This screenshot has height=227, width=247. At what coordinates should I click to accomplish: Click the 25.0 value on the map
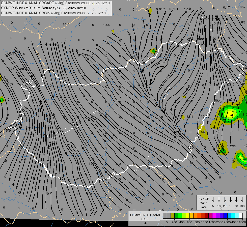point(189,101)
